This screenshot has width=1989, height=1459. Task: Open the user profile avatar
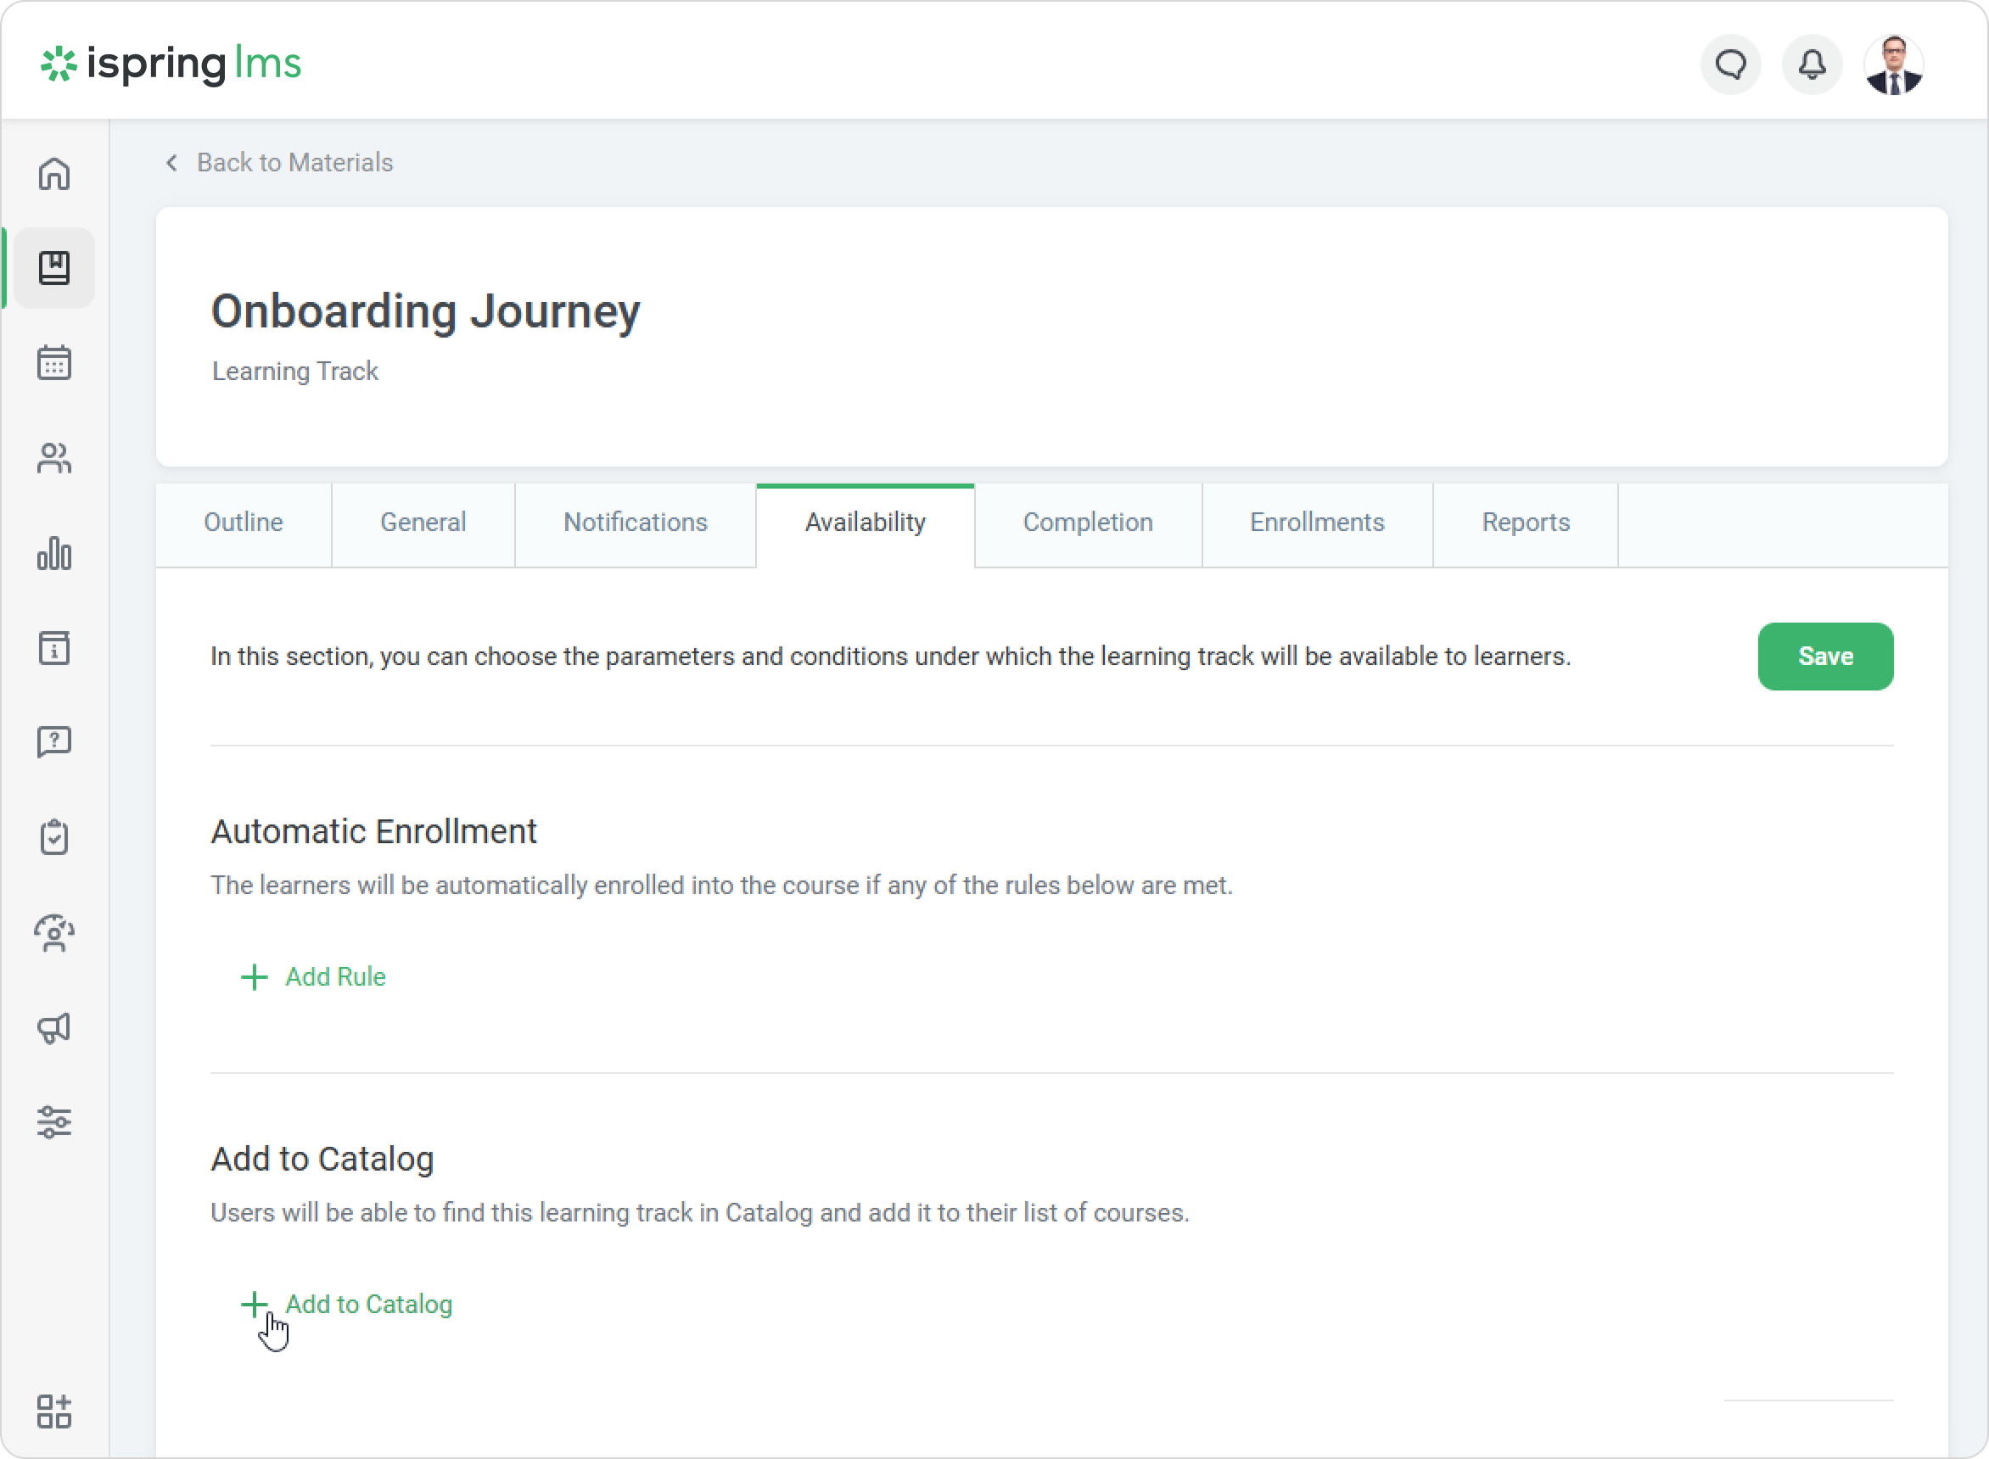1894,64
